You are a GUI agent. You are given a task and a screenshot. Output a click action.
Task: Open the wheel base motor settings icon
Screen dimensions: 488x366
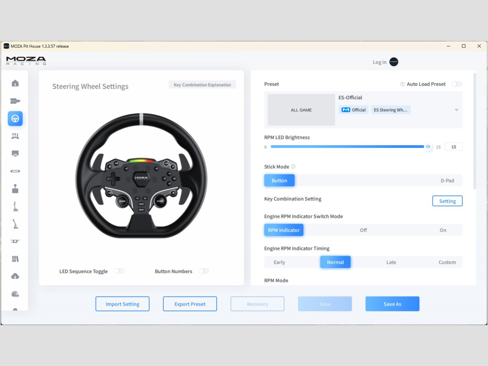[15, 101]
